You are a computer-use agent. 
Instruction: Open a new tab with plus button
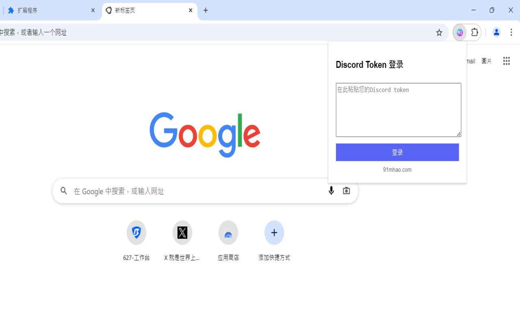pyautogui.click(x=206, y=11)
